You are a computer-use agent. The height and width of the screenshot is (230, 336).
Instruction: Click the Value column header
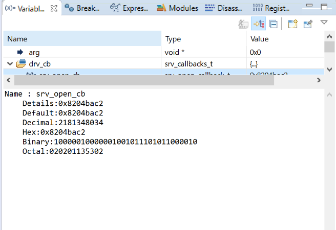[x=284, y=39]
